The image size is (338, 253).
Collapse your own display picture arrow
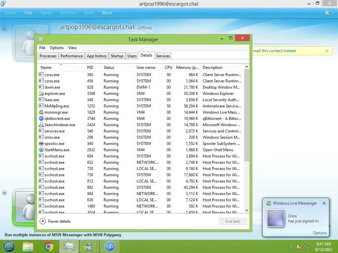(x=5, y=192)
